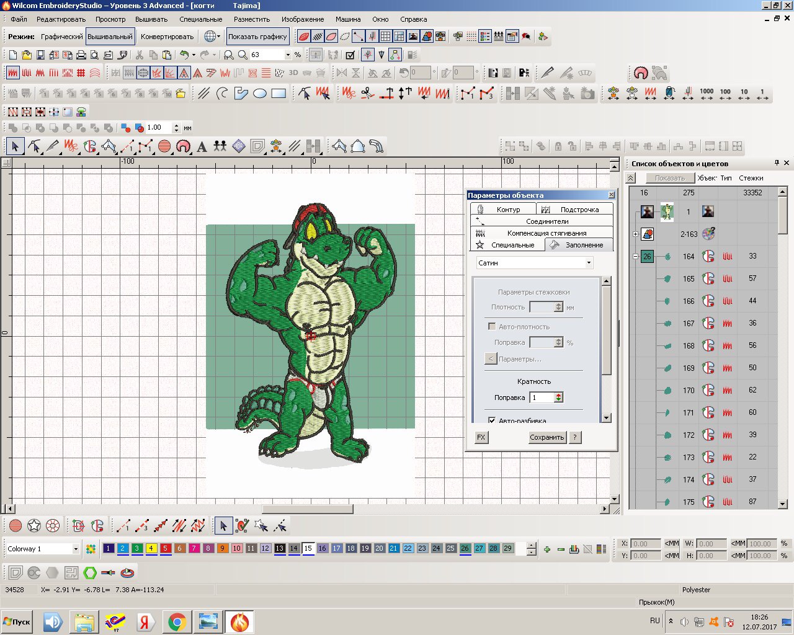Image resolution: width=794 pixels, height=635 pixels.
Task: Click the Показать графику button
Action: [x=257, y=37]
